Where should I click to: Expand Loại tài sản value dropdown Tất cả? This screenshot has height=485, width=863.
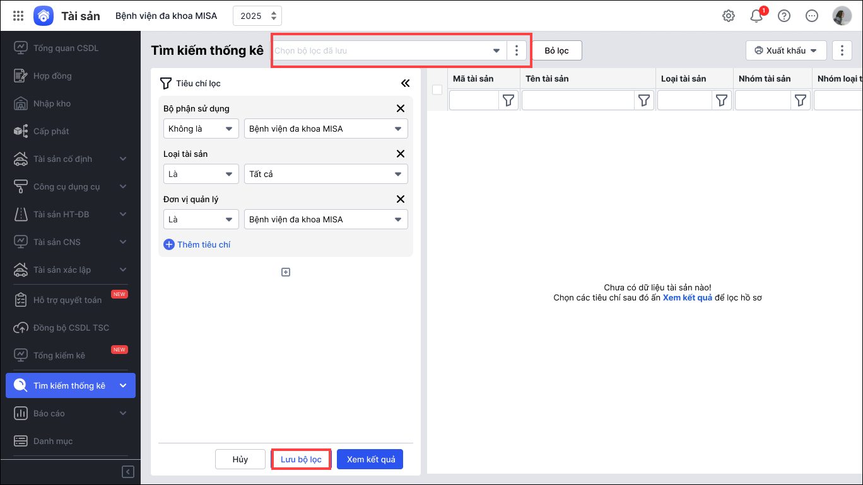pos(326,174)
